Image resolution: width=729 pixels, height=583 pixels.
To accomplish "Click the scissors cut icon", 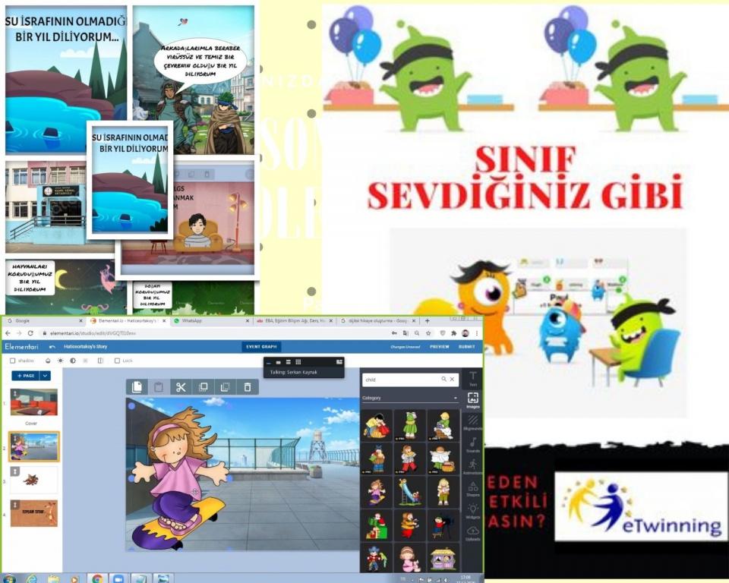I will pyautogui.click(x=181, y=387).
